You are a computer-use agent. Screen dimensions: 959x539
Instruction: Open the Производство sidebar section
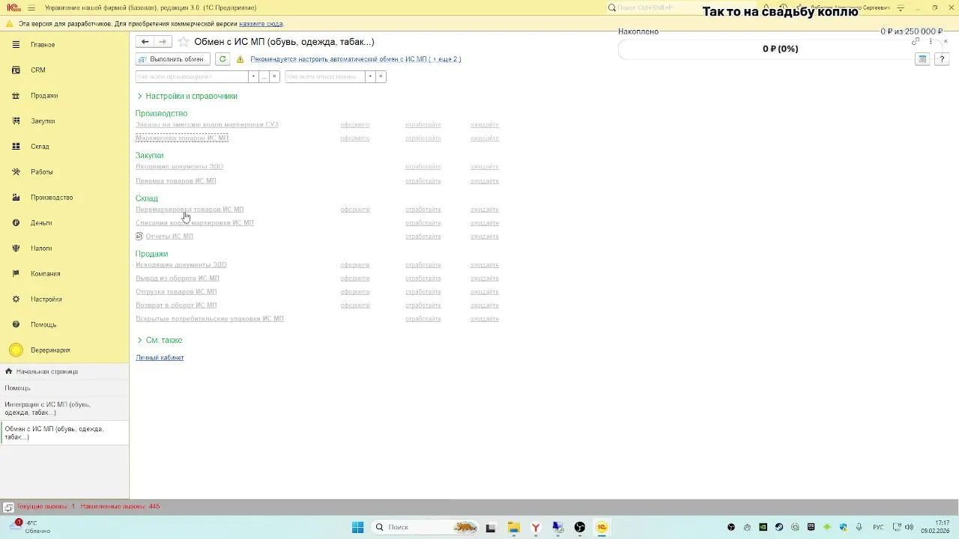pyautogui.click(x=52, y=198)
